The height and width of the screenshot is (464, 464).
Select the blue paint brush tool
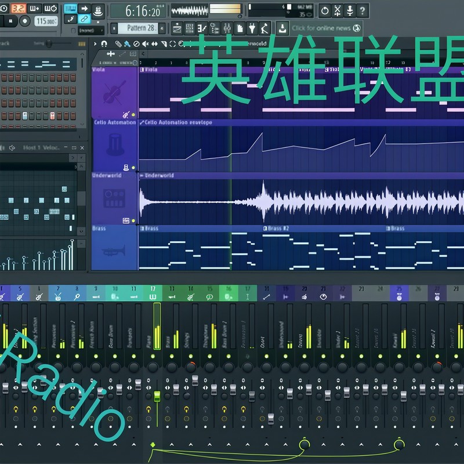pyautogui.click(x=127, y=44)
